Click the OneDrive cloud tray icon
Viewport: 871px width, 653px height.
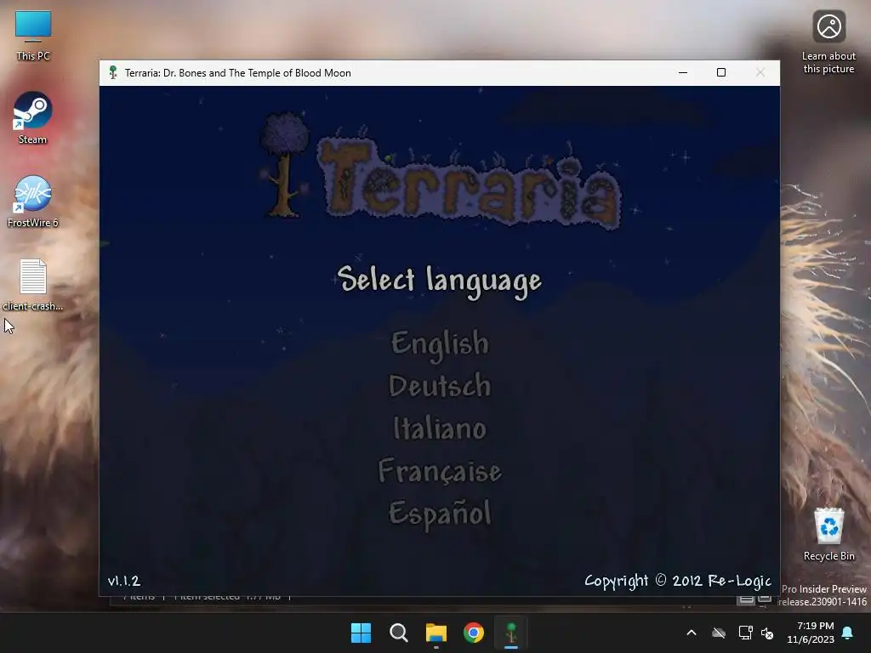[719, 633]
